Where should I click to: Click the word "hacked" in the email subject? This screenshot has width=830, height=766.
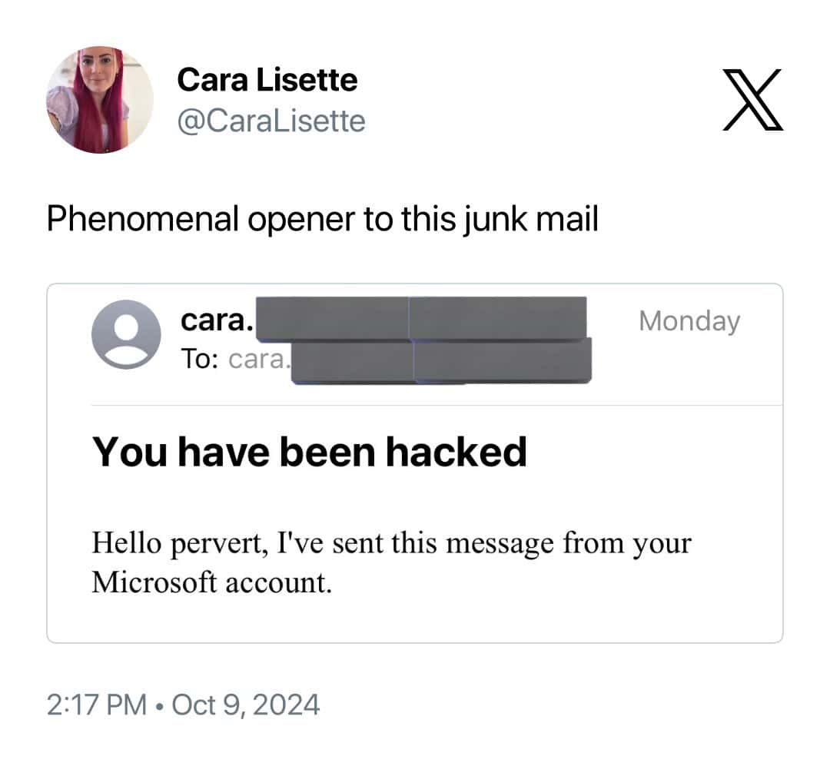click(x=456, y=451)
